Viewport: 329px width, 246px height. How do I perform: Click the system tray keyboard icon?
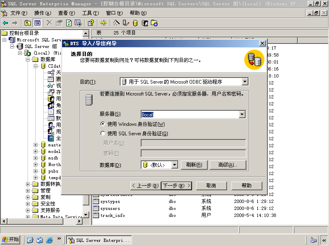tap(313, 240)
